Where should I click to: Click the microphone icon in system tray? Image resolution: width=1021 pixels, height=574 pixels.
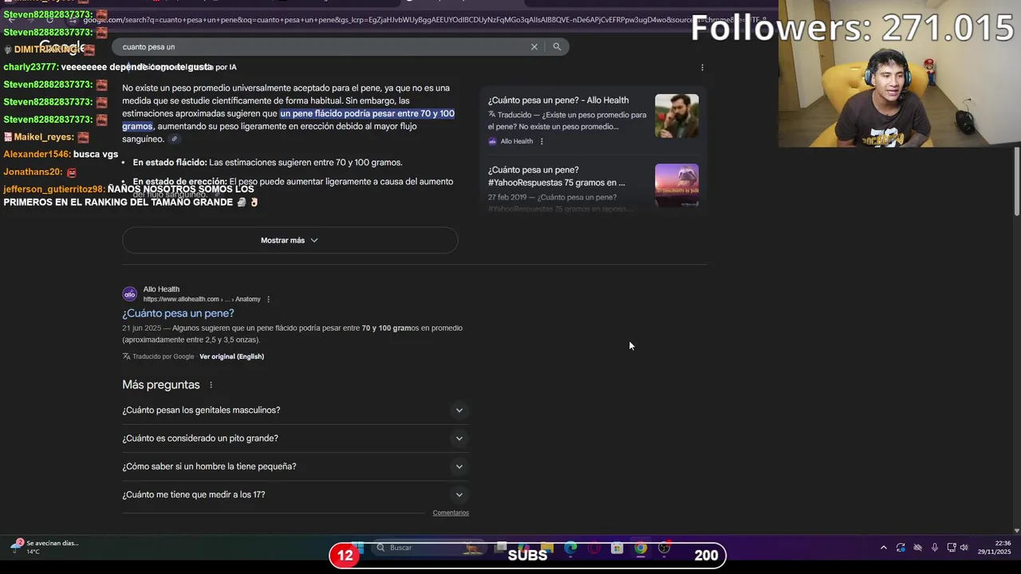click(x=935, y=548)
